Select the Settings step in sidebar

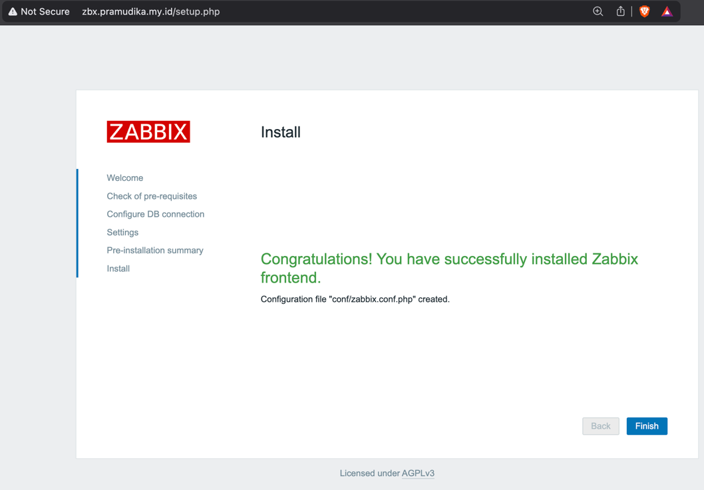122,233
